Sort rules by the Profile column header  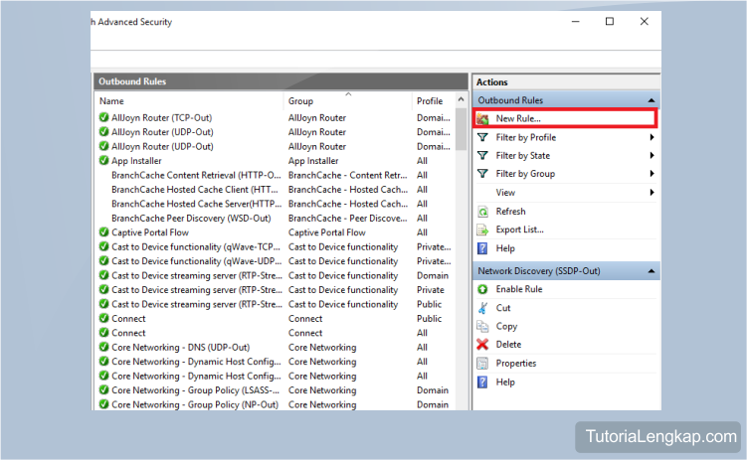(x=433, y=101)
